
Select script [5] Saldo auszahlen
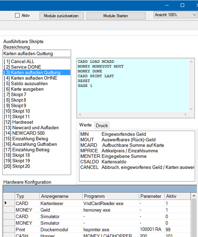[37, 84]
